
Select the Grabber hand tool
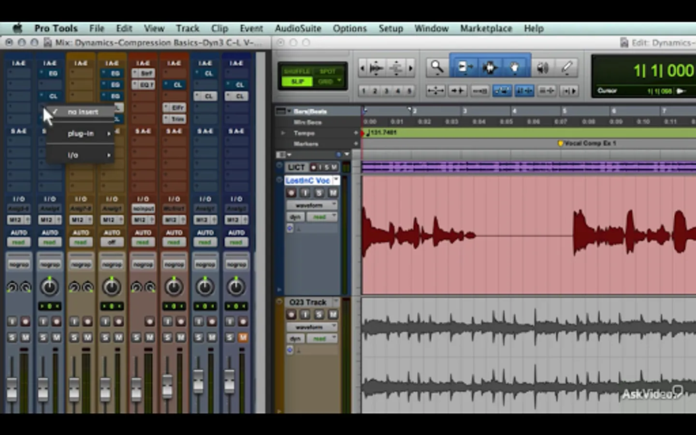[515, 67]
